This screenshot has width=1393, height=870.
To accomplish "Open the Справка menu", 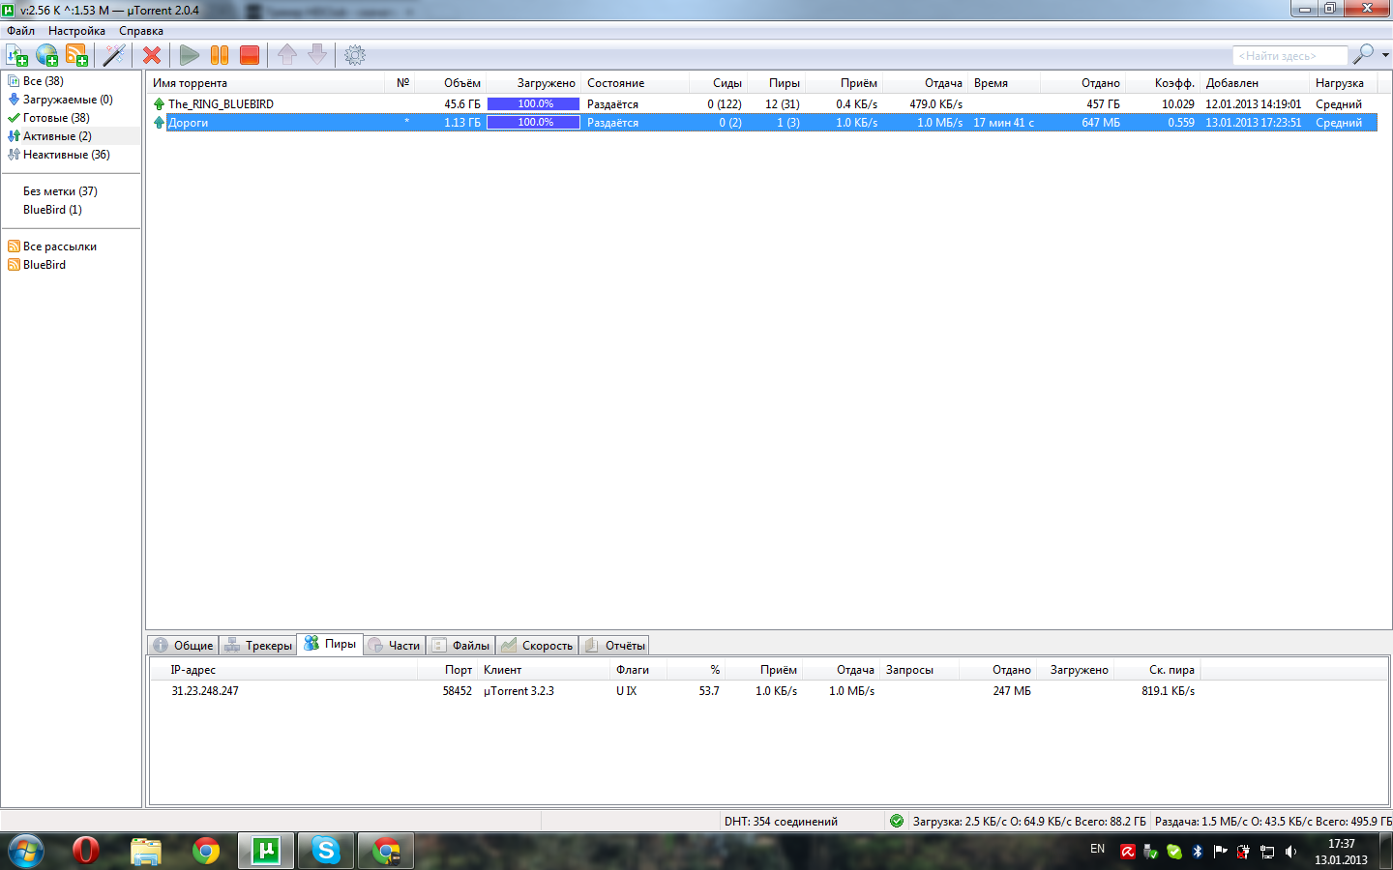I will [x=141, y=31].
